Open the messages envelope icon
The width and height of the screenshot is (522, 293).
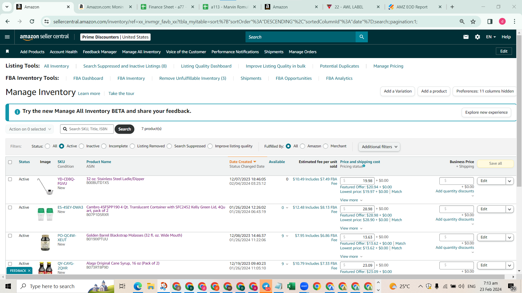(x=466, y=37)
